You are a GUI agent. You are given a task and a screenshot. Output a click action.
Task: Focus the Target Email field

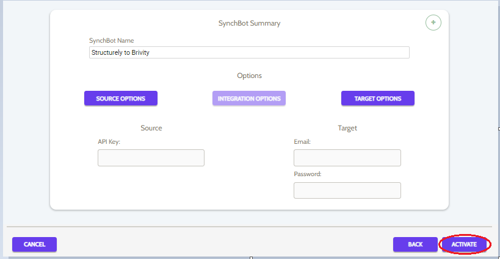[x=347, y=158]
